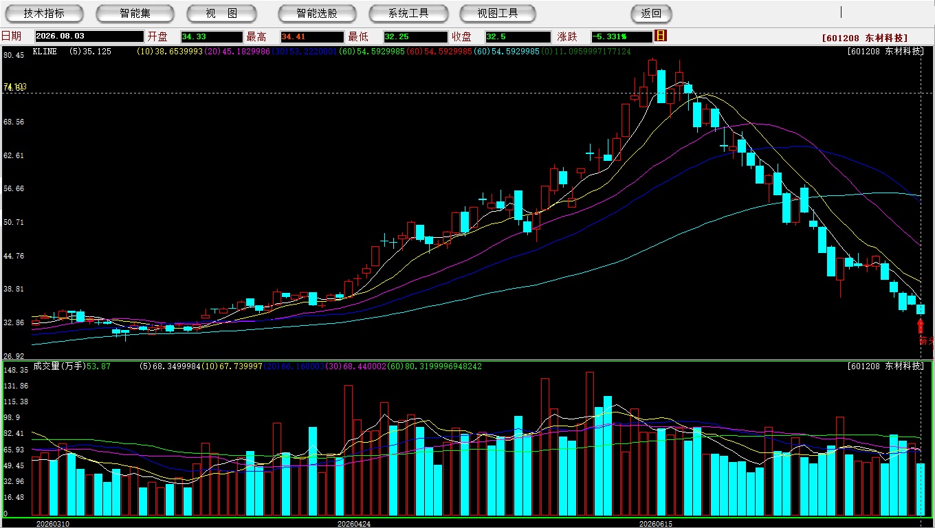Click the 系统工具 button
Screen dimensions: 935x528
tap(408, 13)
